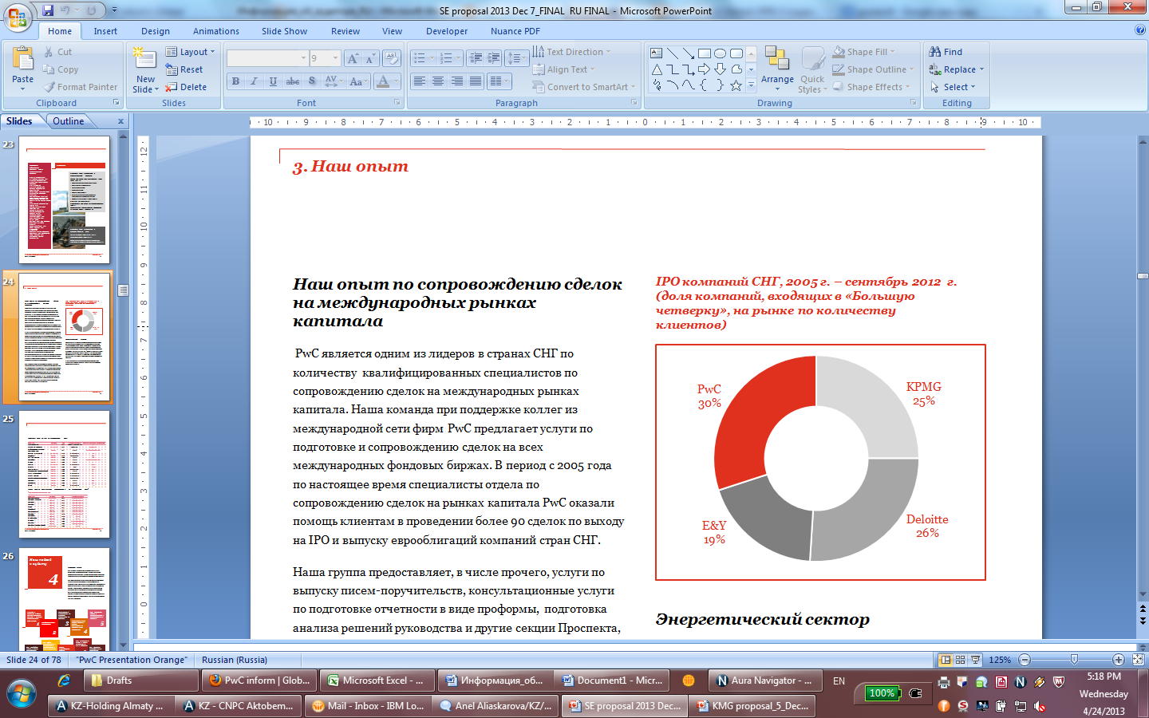Clear all formatting with the eraser icon
1149x718 pixels.
[x=391, y=58]
